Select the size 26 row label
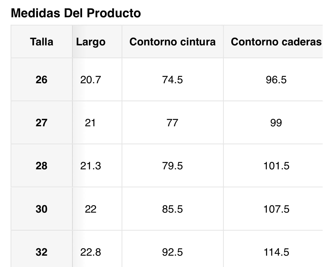This screenshot has width=333, height=267. [42, 80]
